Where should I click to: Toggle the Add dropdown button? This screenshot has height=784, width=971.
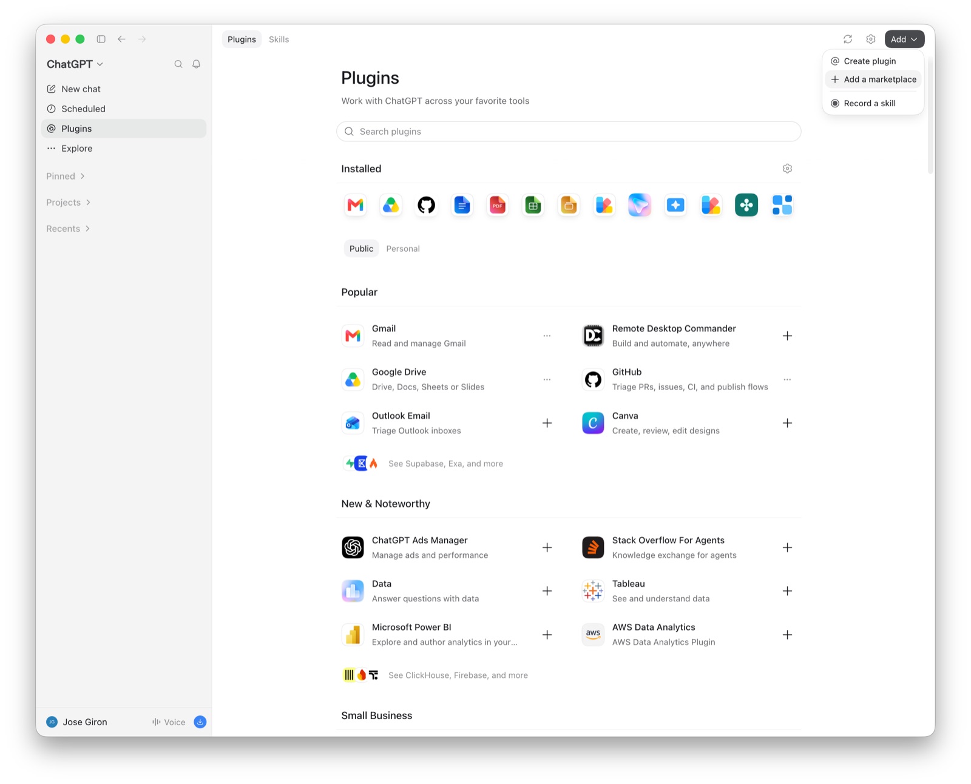(x=904, y=39)
